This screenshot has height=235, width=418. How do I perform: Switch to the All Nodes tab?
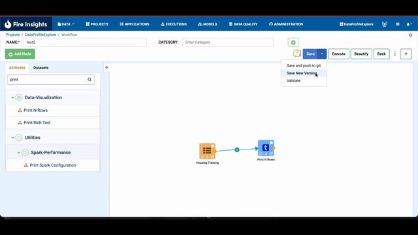coord(17,68)
